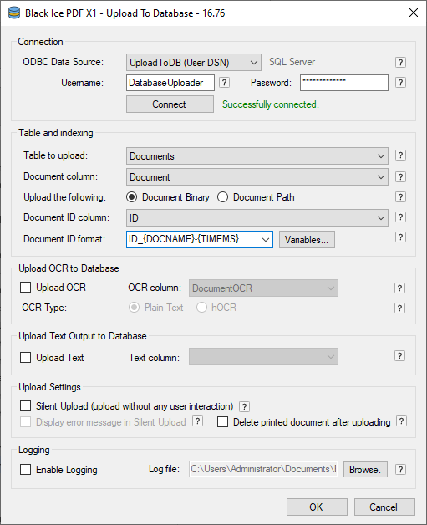Click help icon next to Silent Upload
This screenshot has height=525, width=427.
244,406
